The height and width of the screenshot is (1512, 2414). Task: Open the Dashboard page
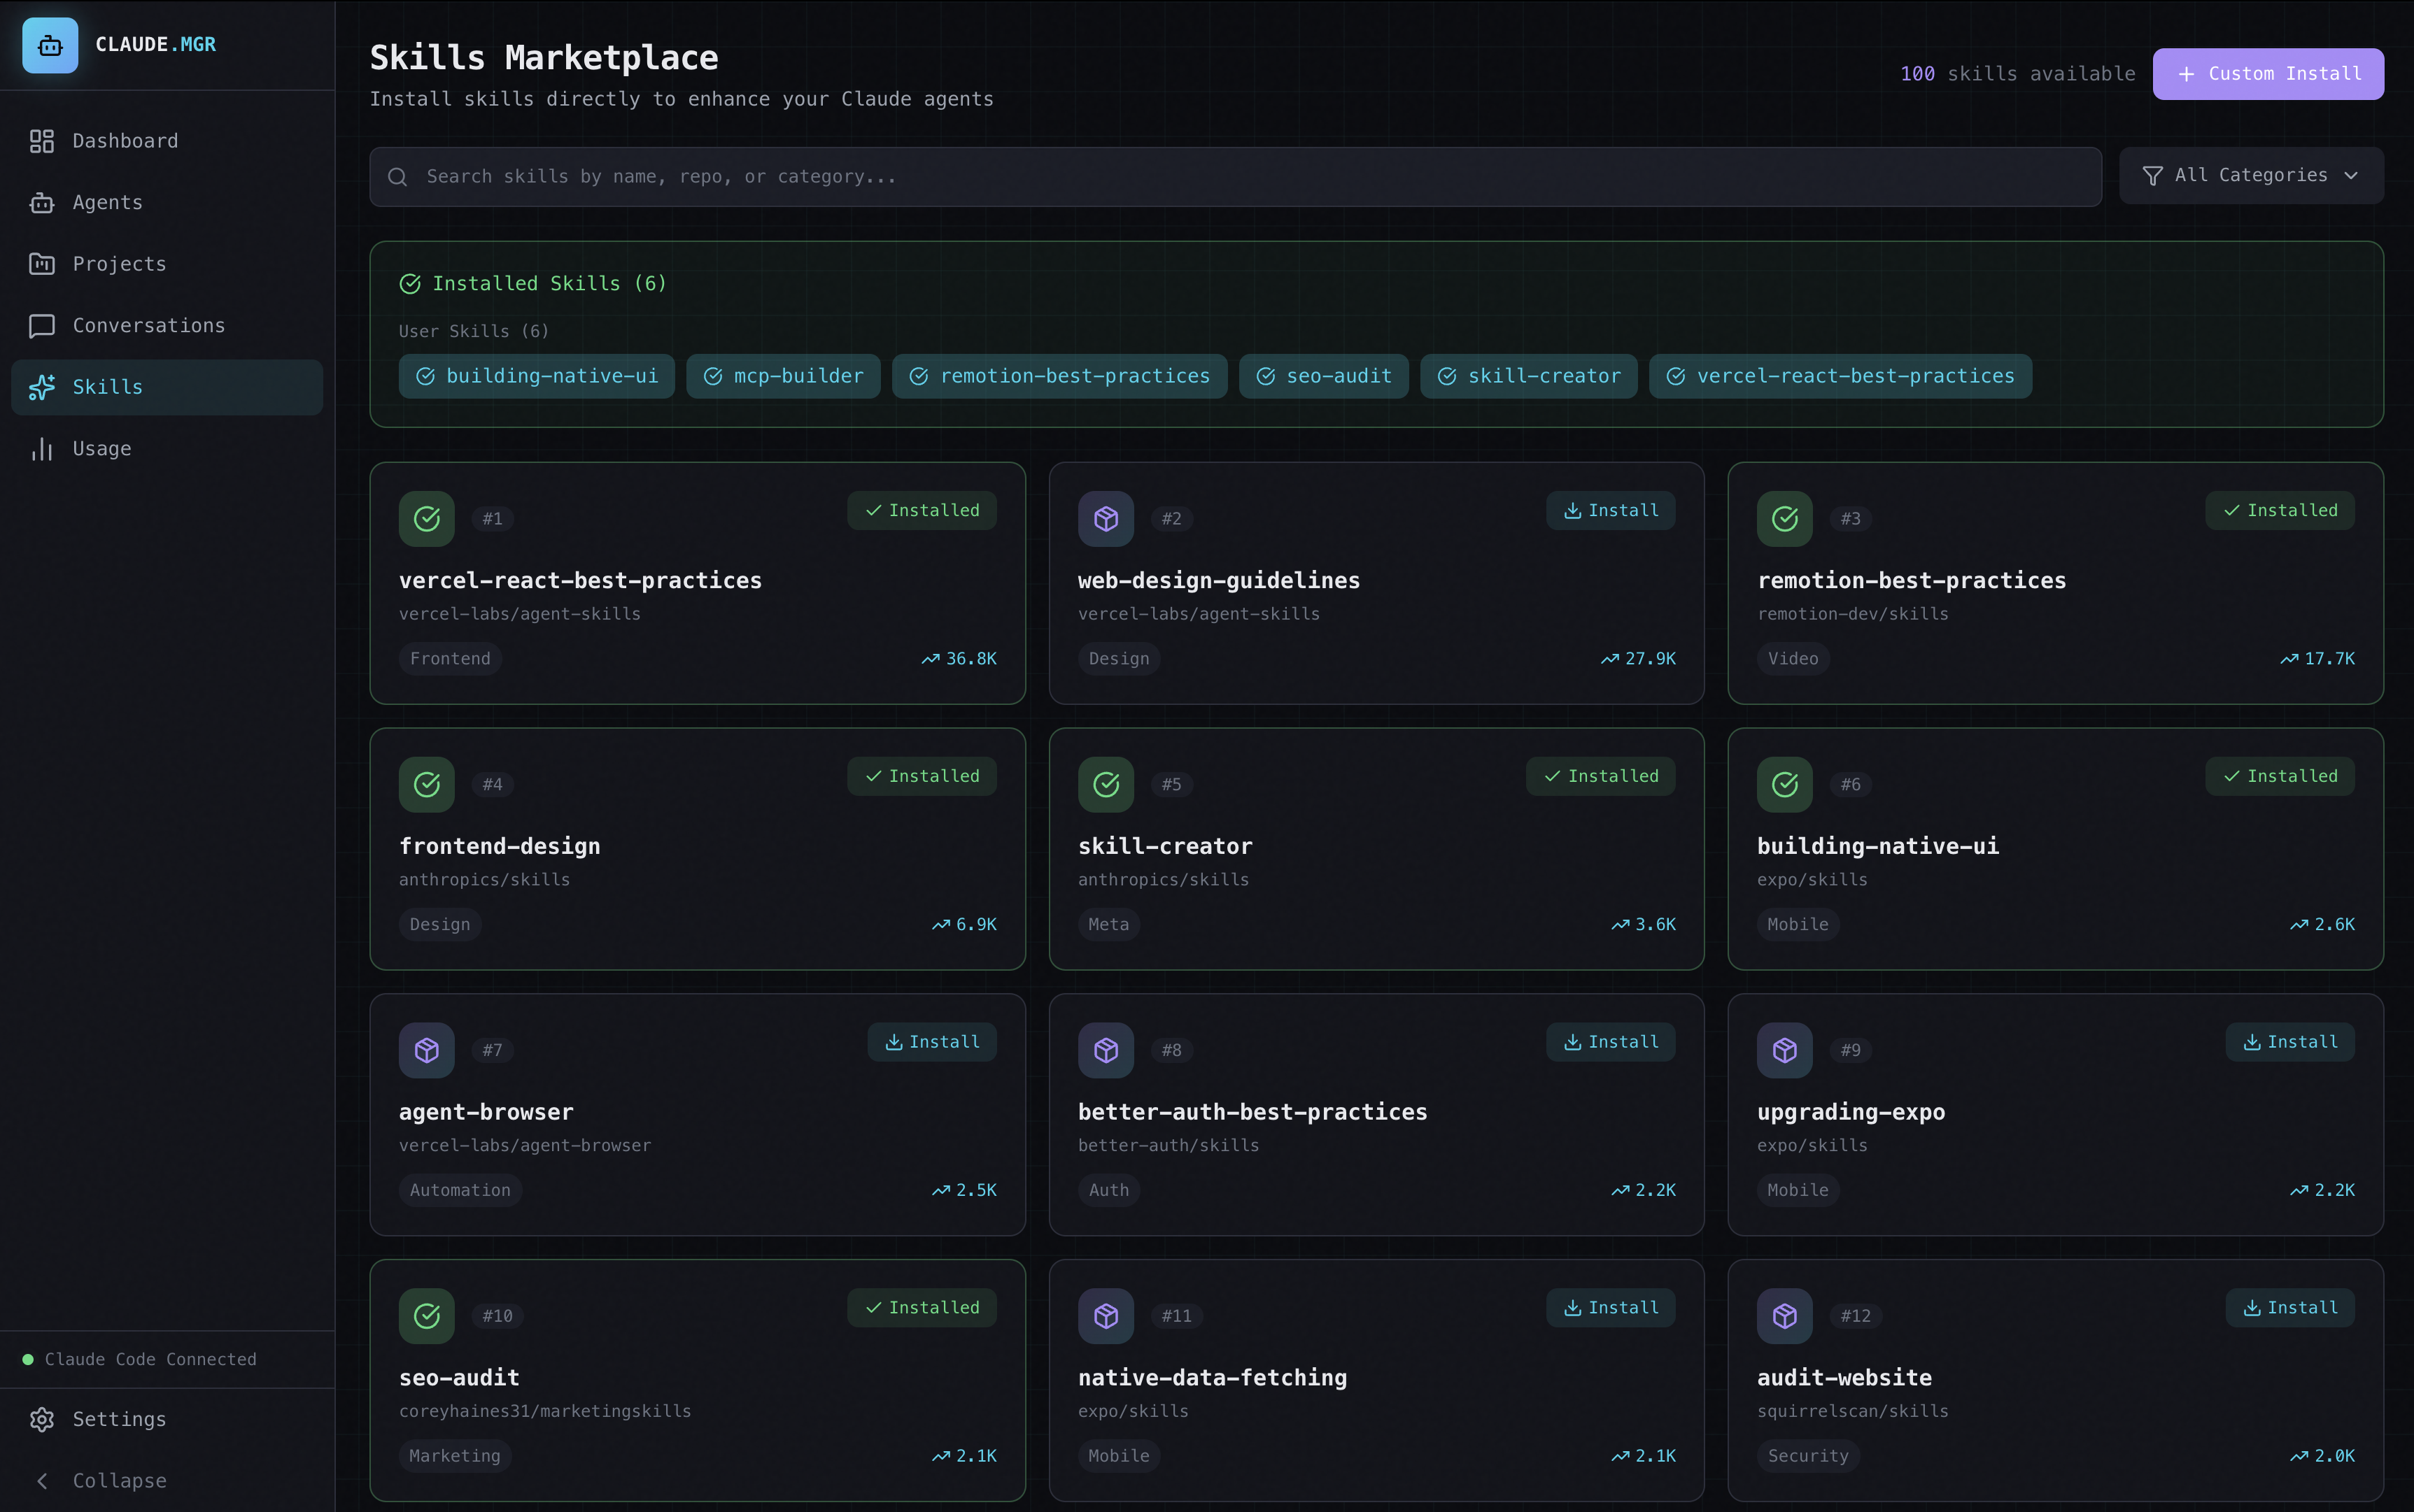click(124, 140)
